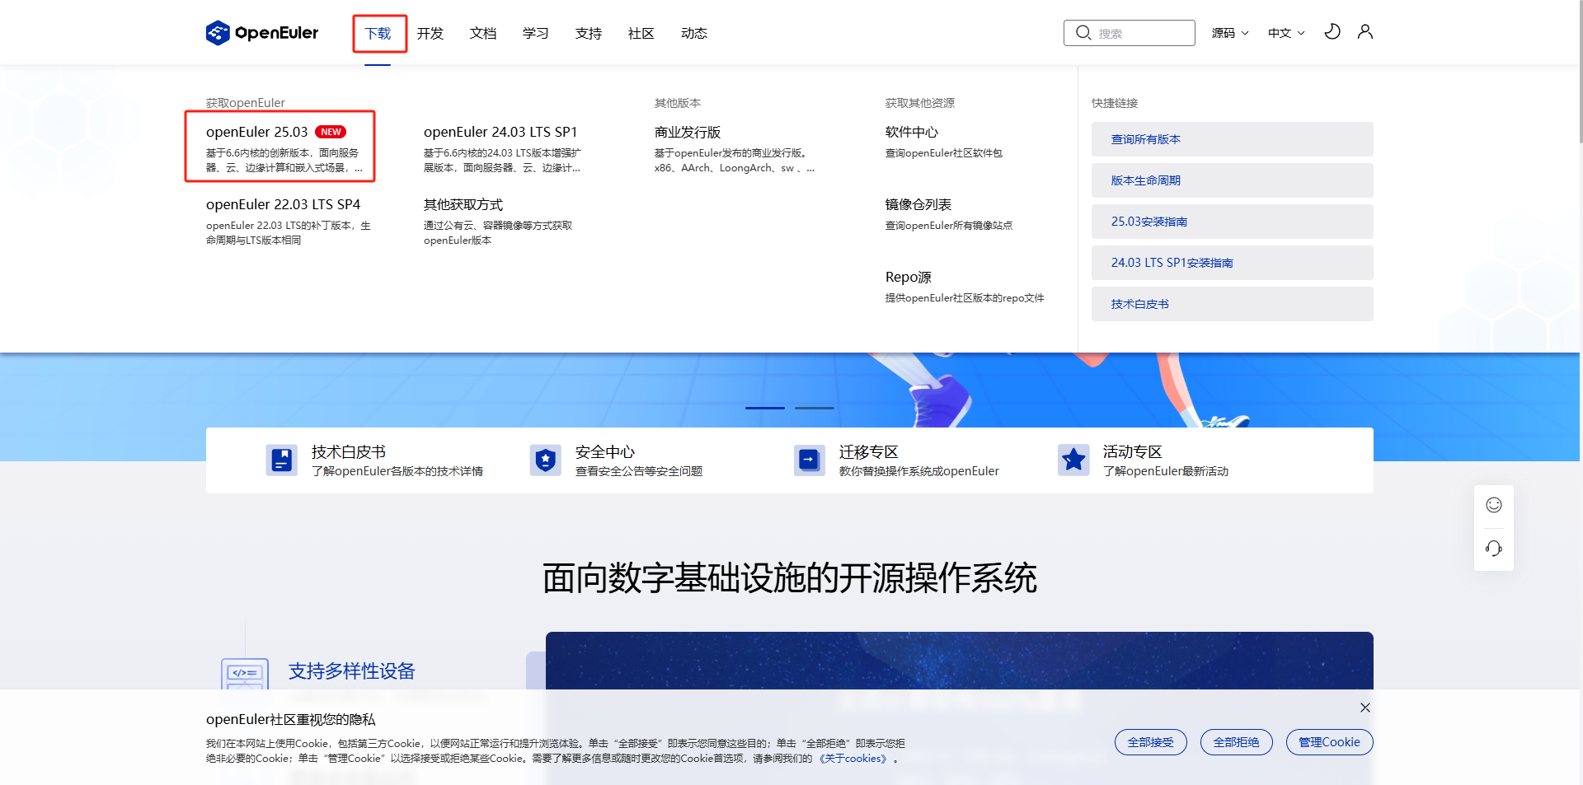This screenshot has height=785, width=1583.
Task: Open the 学习 menu
Action: click(536, 33)
